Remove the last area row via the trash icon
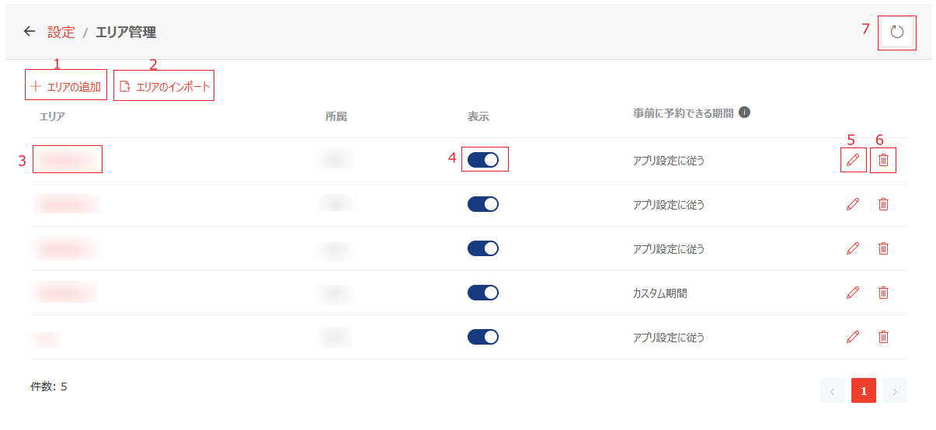This screenshot has height=430, width=936. 883,337
